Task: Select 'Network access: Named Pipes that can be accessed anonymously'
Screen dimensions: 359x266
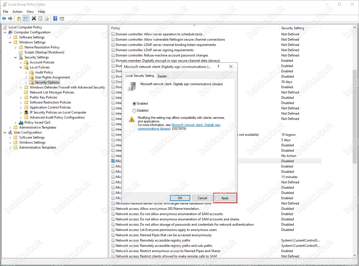Action: (x=163, y=235)
